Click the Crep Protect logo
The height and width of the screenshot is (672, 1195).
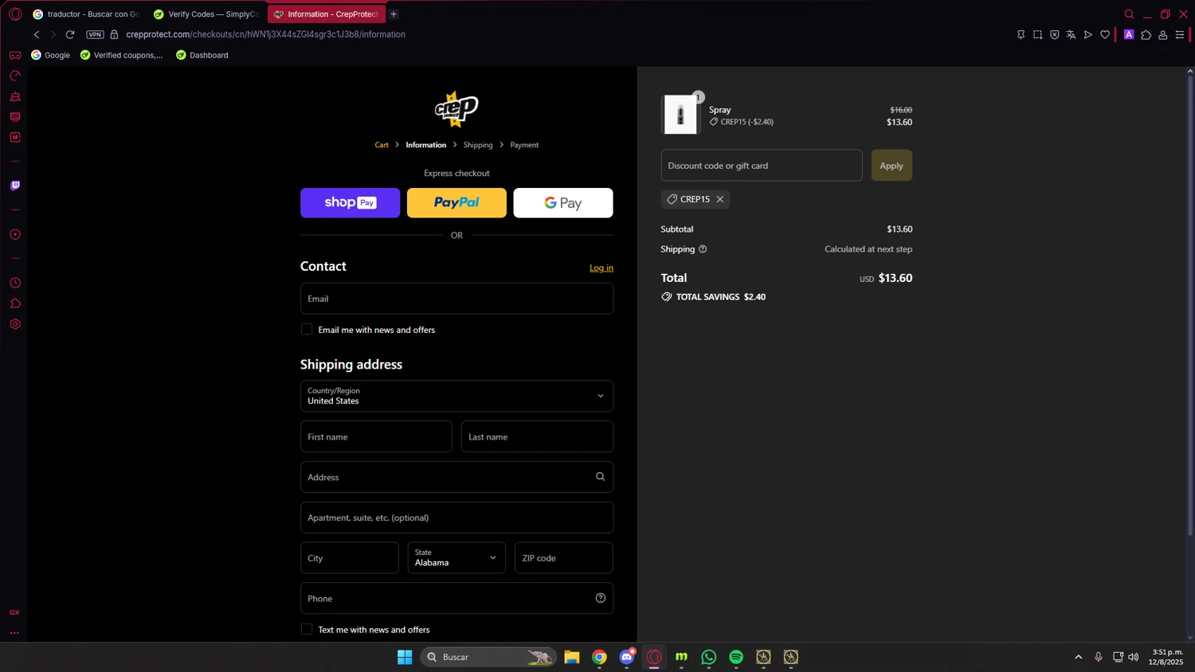click(x=456, y=109)
